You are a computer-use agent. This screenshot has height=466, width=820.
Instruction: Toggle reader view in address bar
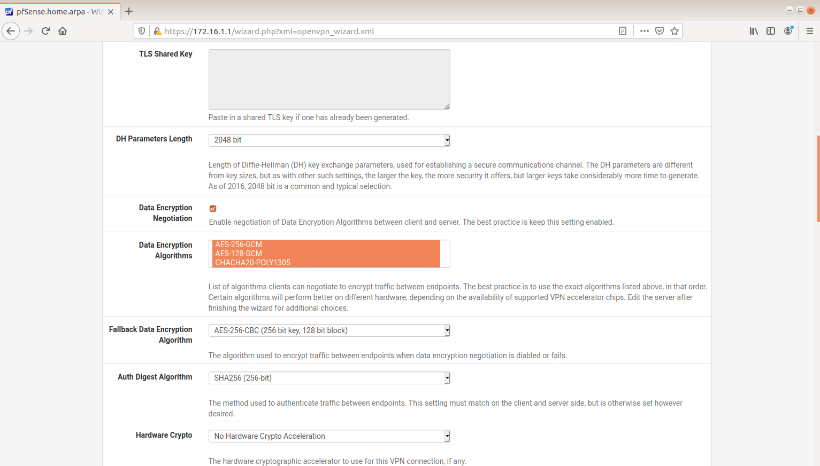point(623,31)
